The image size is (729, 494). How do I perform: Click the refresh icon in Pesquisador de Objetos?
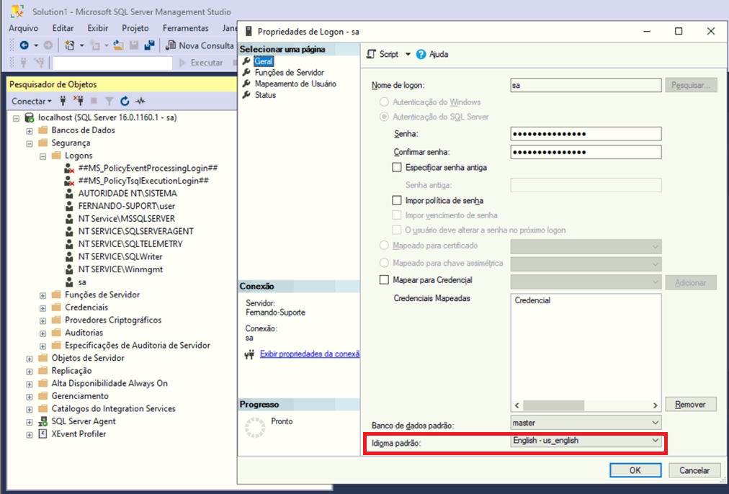pyautogui.click(x=125, y=102)
